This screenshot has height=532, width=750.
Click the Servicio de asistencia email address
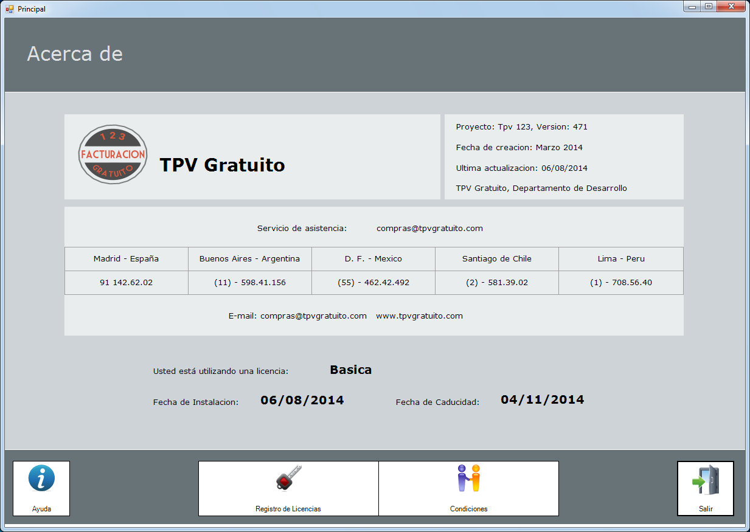click(429, 229)
